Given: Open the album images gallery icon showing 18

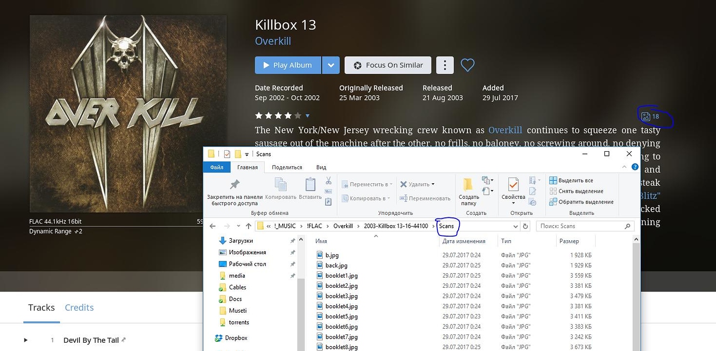Looking at the screenshot, I should pyautogui.click(x=650, y=116).
